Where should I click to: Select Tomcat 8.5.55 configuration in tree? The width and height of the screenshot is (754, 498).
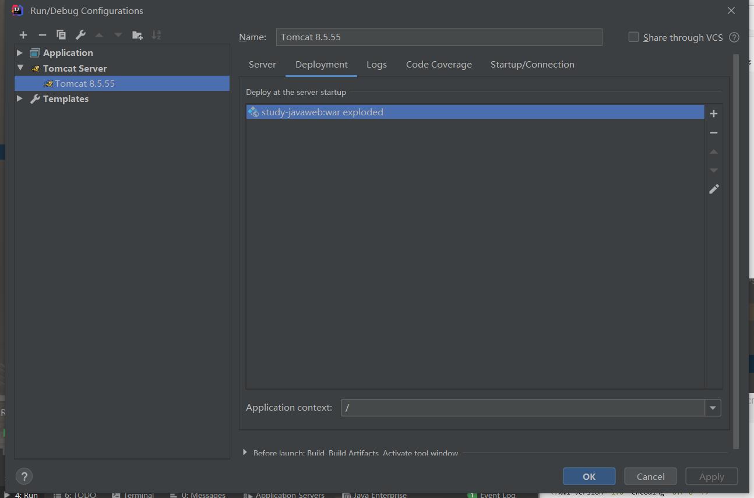click(x=122, y=83)
